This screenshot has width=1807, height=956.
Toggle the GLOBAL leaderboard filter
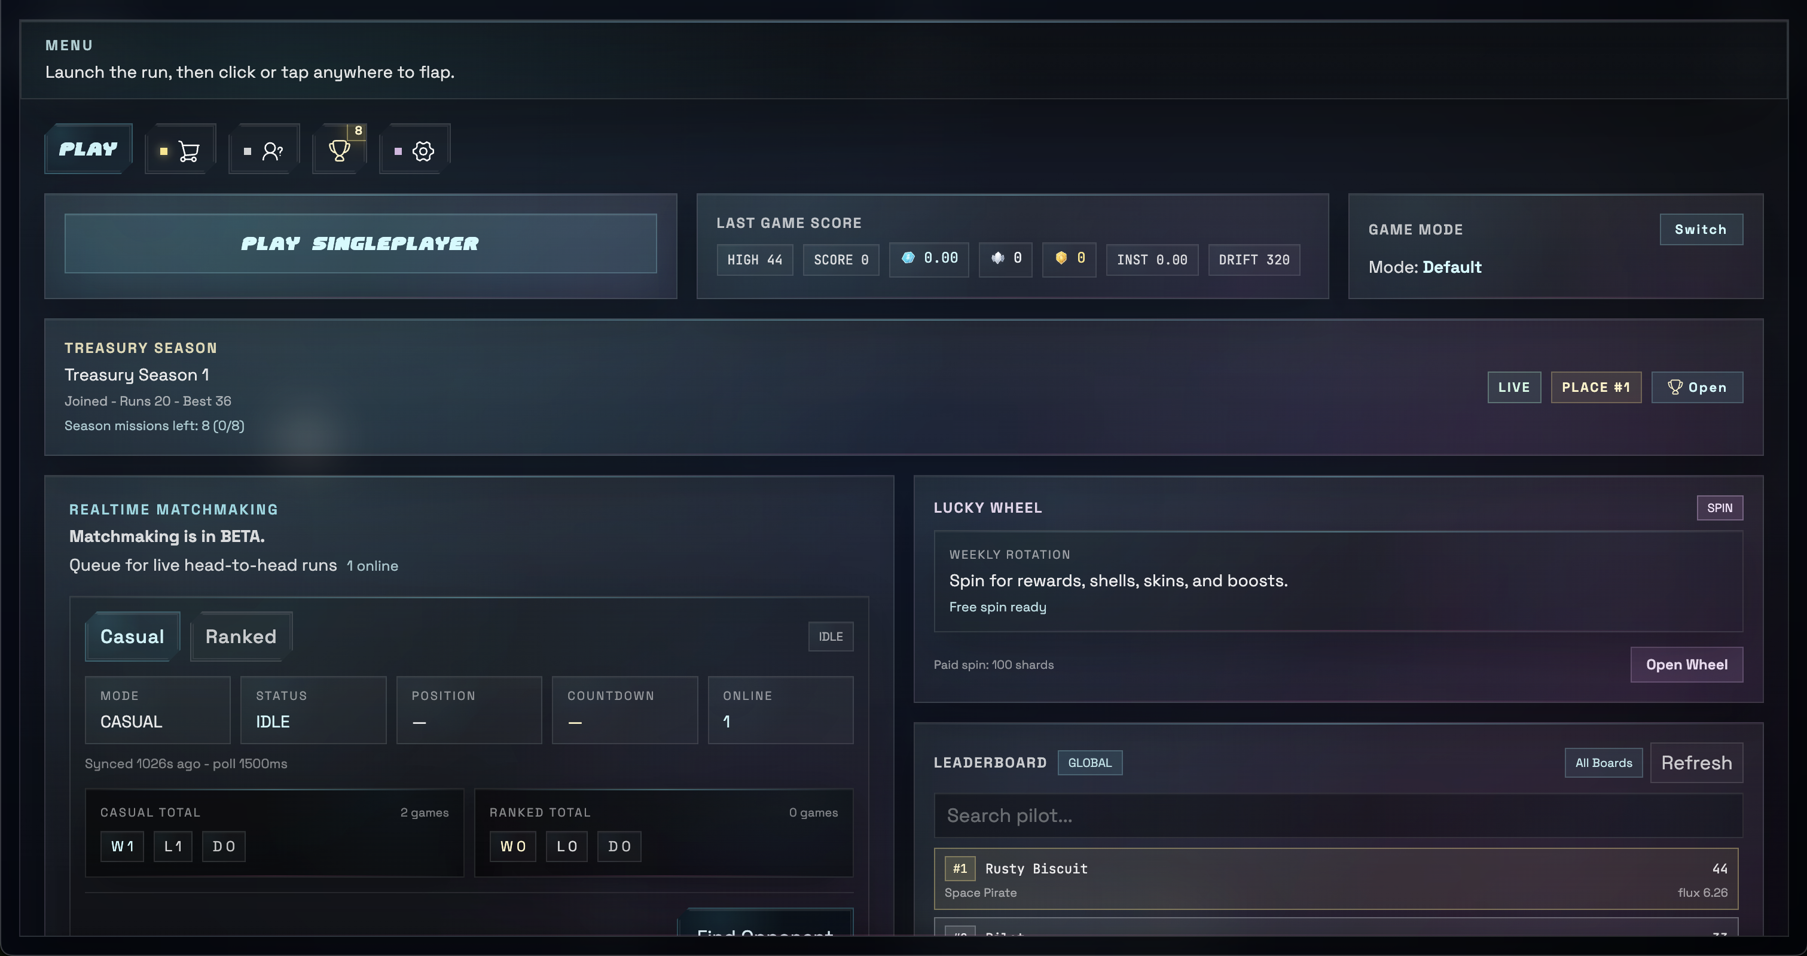point(1089,763)
